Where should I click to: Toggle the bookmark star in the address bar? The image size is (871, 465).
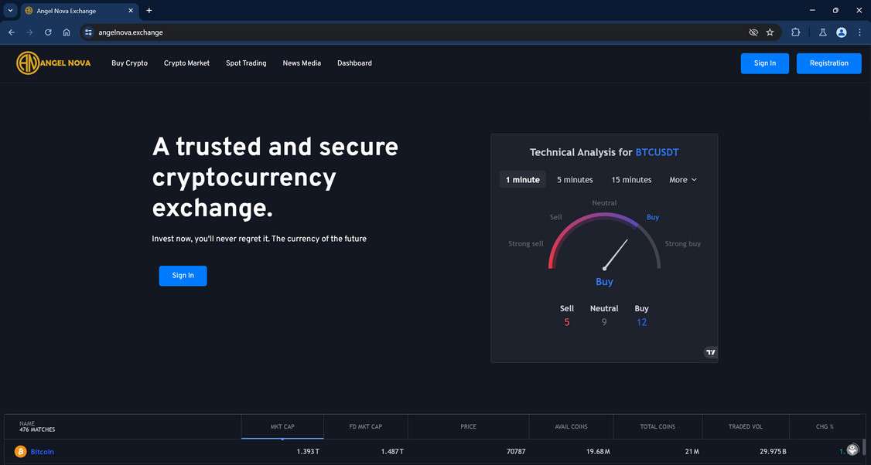770,32
